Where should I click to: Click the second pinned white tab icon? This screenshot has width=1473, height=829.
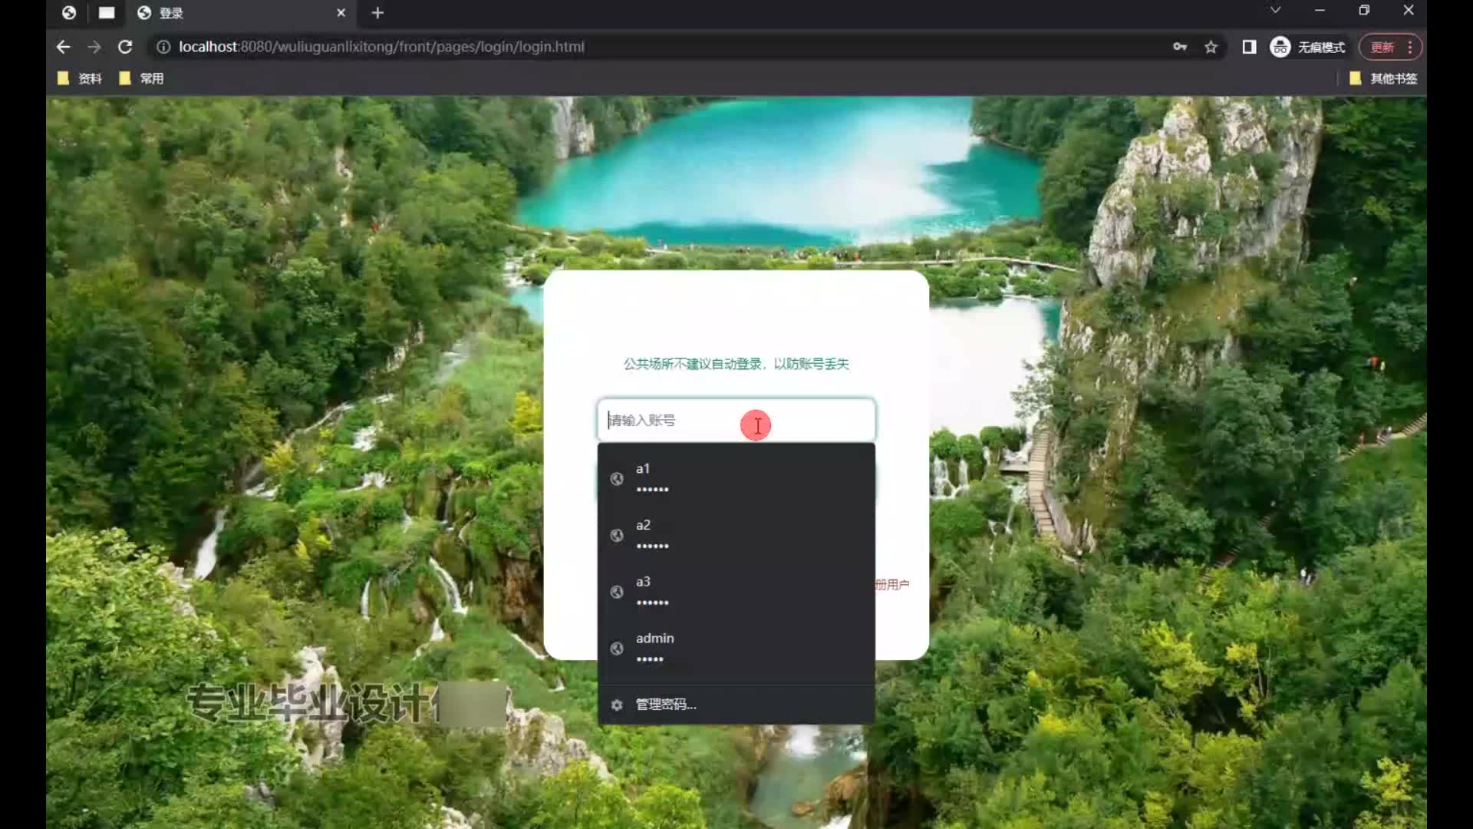[x=107, y=13]
